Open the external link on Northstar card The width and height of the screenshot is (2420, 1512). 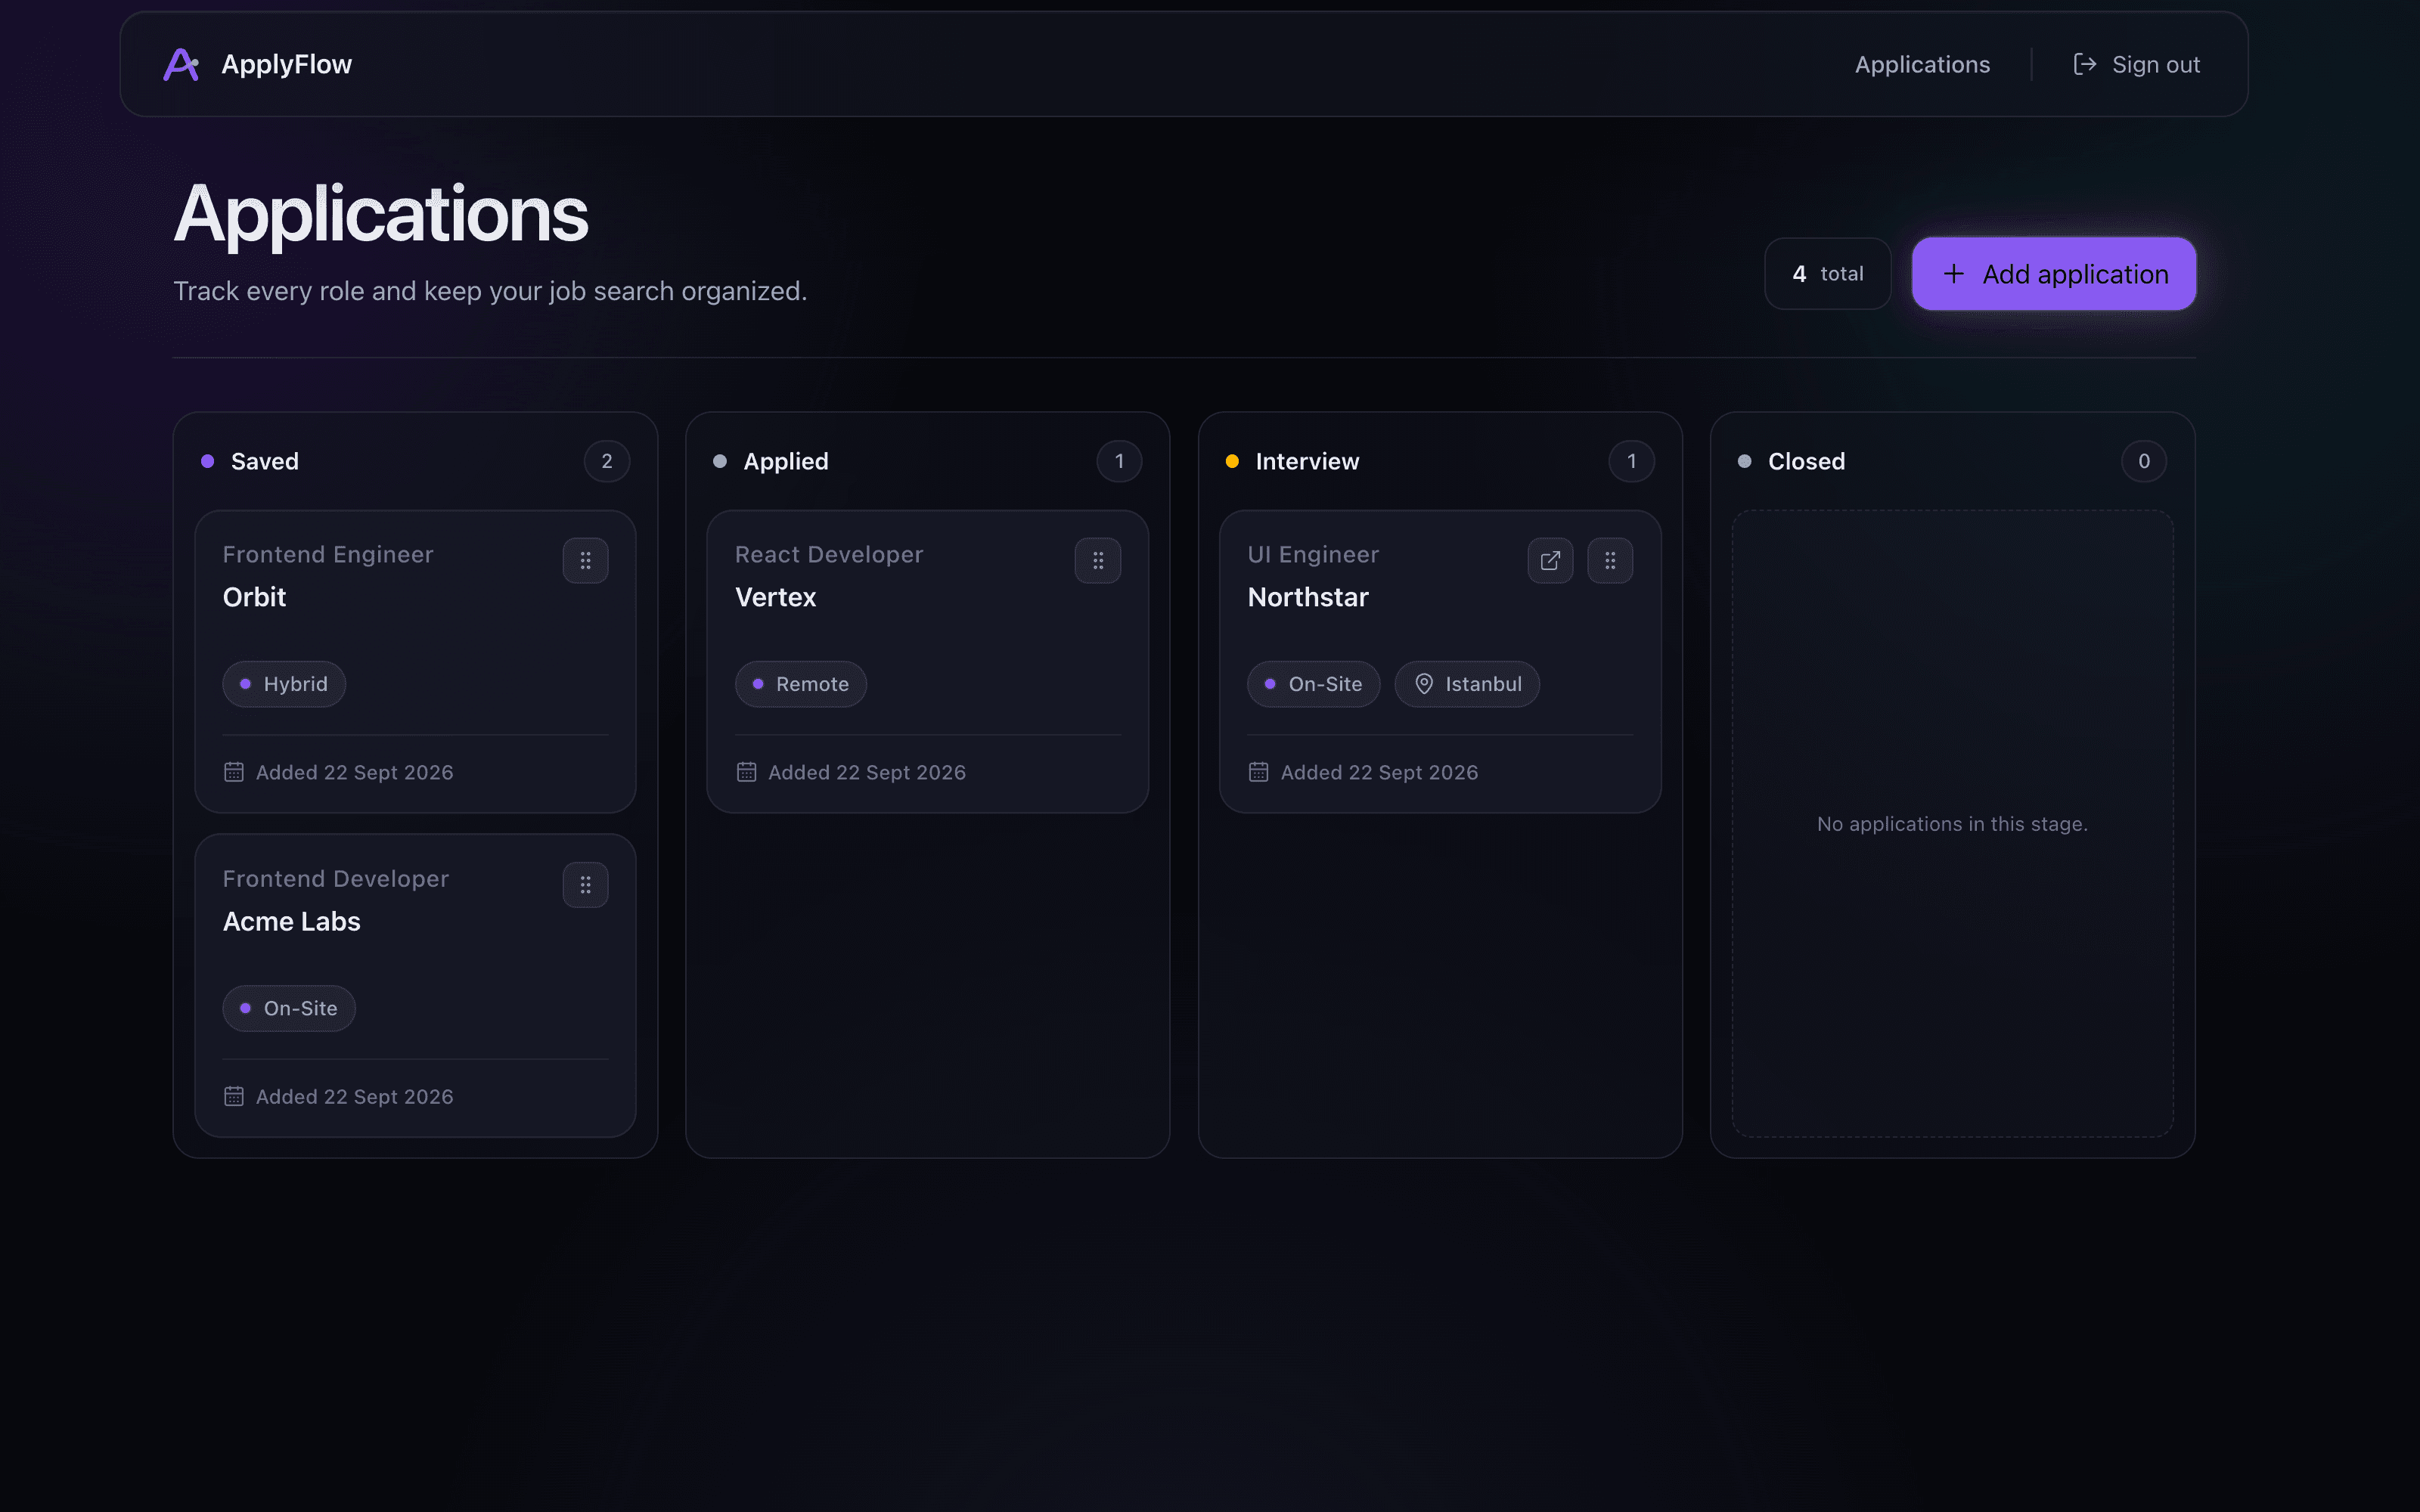pyautogui.click(x=1550, y=560)
